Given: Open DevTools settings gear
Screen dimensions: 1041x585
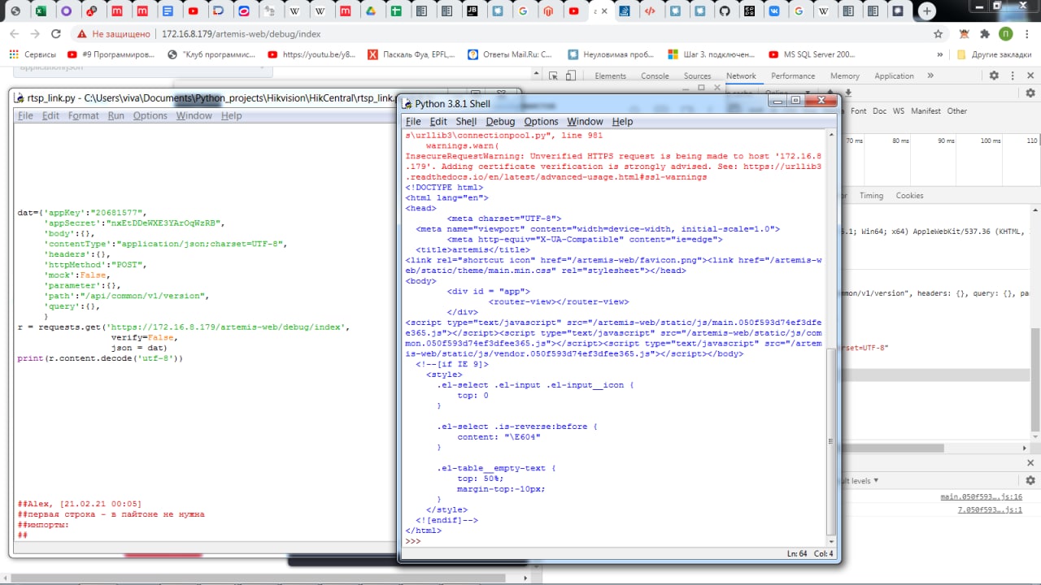Looking at the screenshot, I should coord(994,76).
